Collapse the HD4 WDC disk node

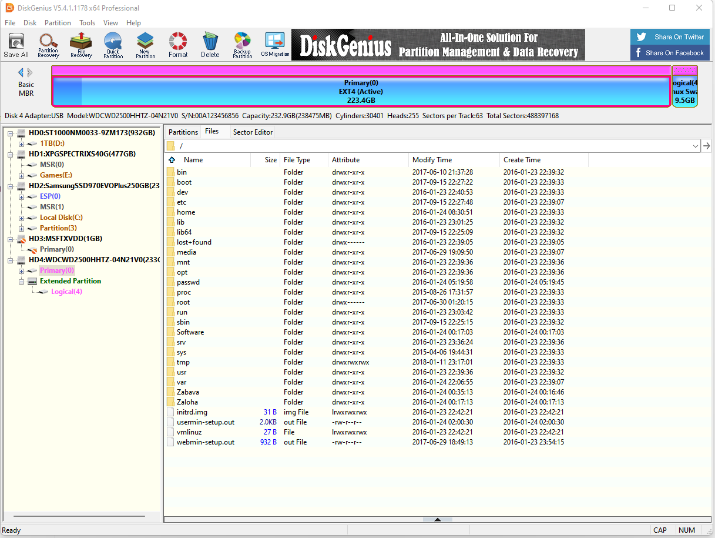(11, 260)
